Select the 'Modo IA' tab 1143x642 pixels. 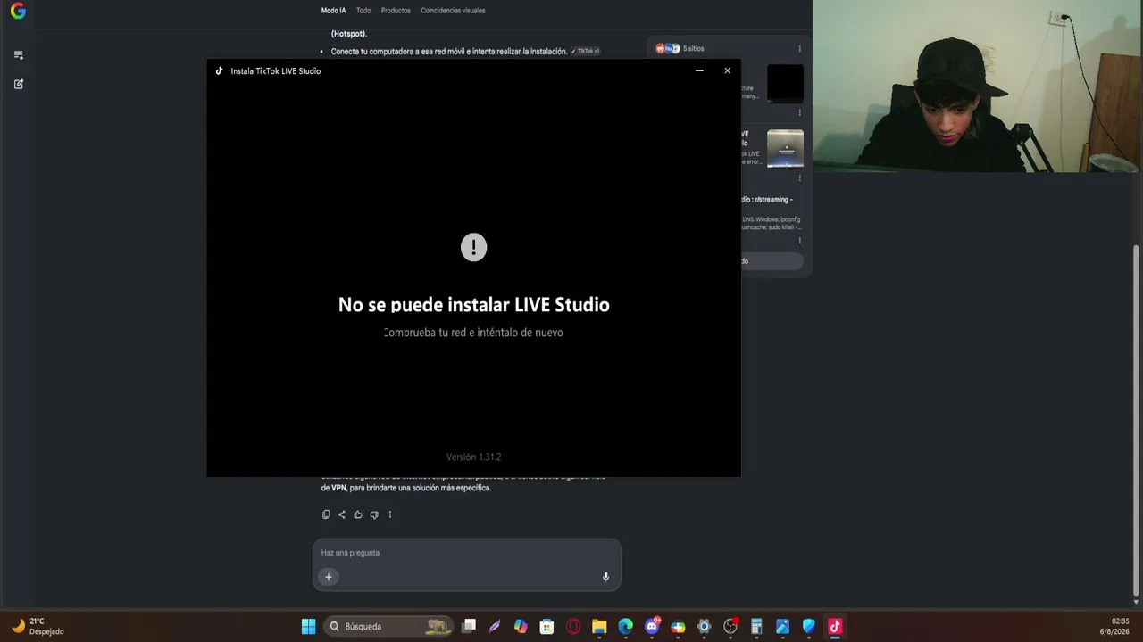click(x=333, y=11)
